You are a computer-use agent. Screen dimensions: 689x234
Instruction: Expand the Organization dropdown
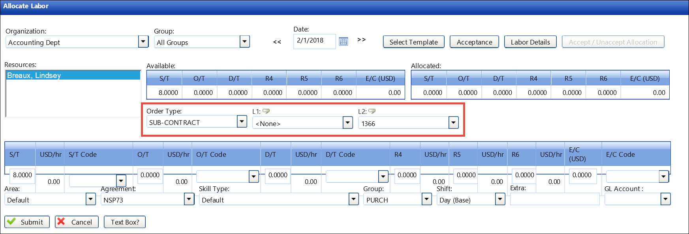(143, 42)
